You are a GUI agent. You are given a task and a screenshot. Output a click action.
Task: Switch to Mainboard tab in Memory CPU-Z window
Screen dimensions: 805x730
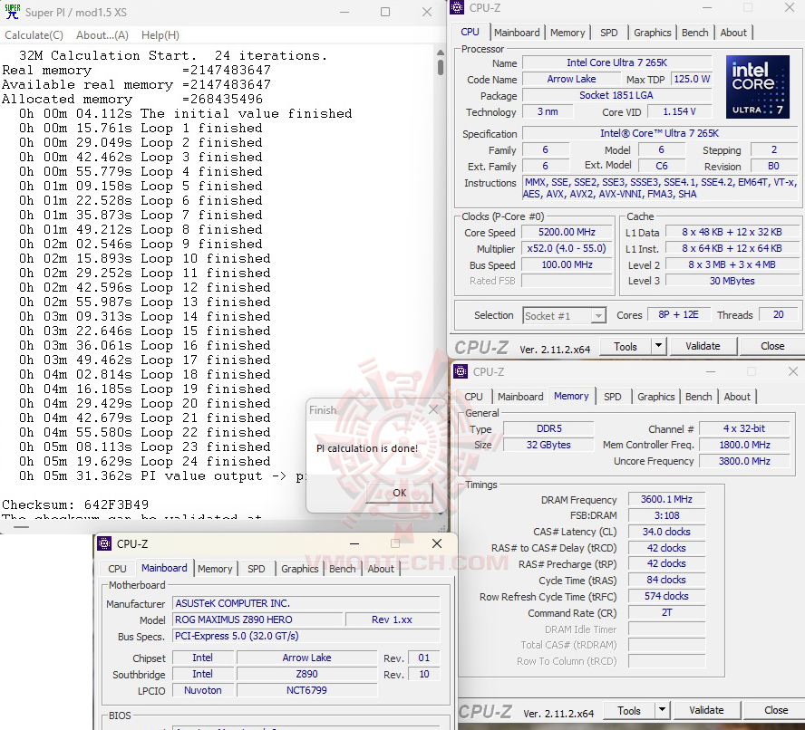tap(520, 397)
